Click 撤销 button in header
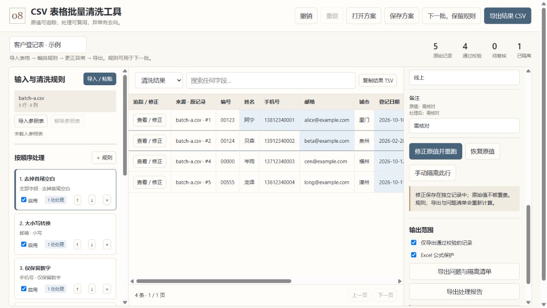547x308 pixels. tap(306, 16)
